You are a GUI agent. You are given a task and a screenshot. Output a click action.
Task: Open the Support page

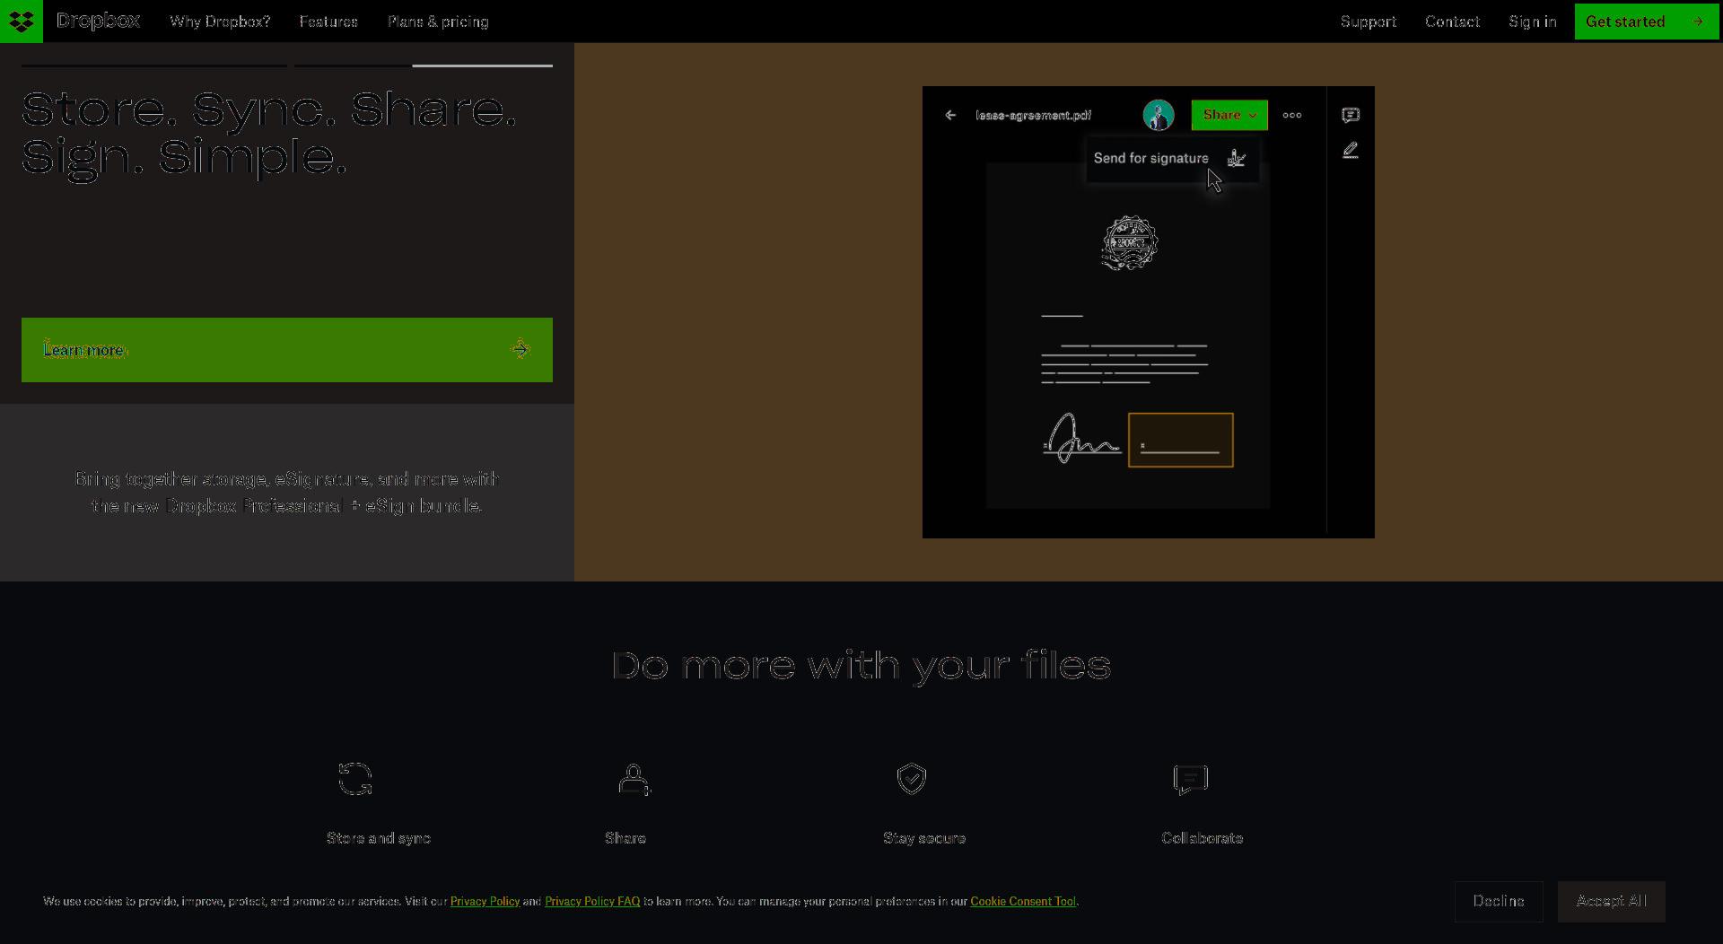(1369, 22)
